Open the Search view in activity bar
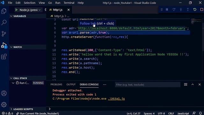 tap(4, 22)
